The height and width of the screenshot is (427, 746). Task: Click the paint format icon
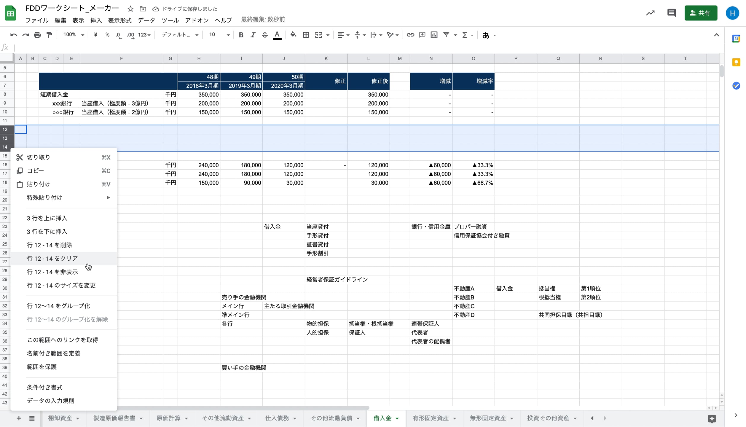[50, 35]
